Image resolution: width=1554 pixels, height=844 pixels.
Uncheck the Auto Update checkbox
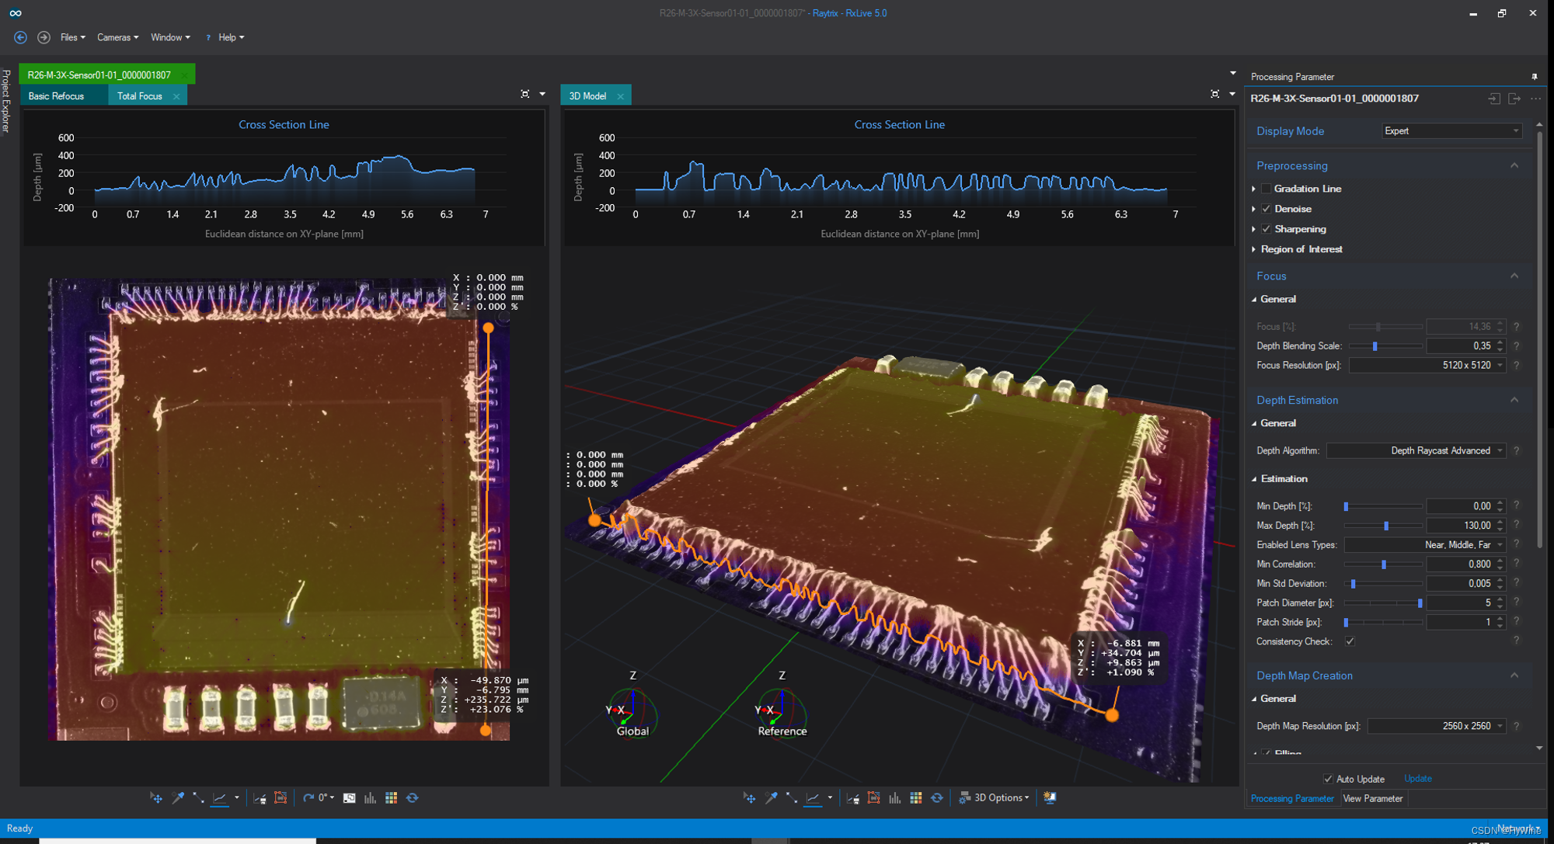(x=1328, y=779)
